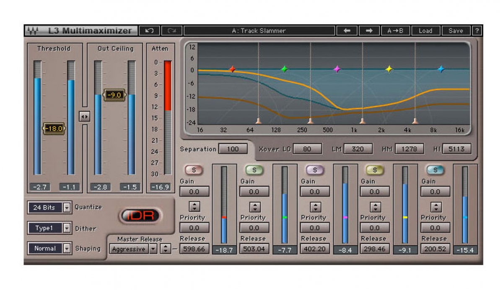Select the green band star marker
The height and width of the screenshot is (290, 503).
point(285,69)
